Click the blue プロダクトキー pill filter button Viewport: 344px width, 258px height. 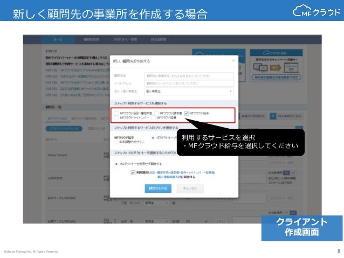(64, 128)
